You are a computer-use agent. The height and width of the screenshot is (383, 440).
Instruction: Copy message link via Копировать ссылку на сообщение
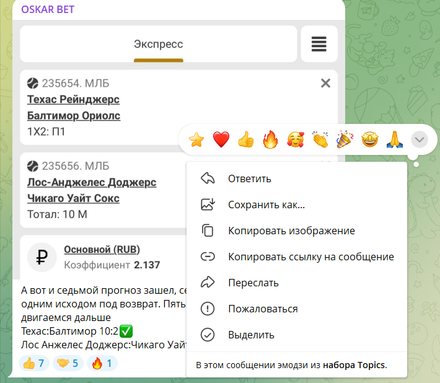pyautogui.click(x=310, y=257)
